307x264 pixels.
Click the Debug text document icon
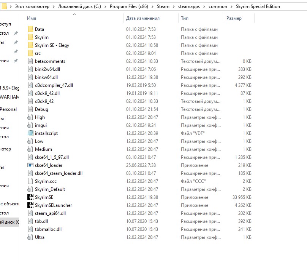[x=30, y=109]
